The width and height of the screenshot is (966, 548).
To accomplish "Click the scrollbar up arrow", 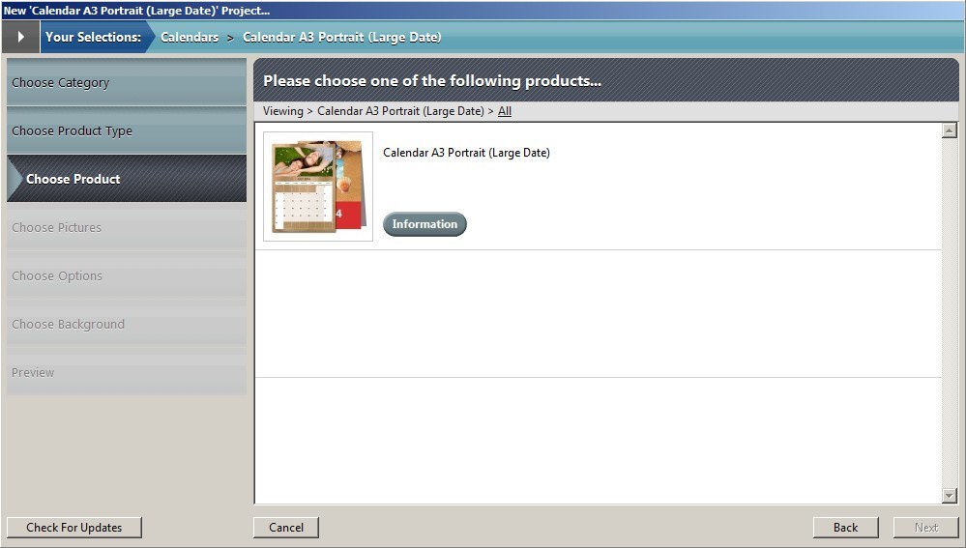I will point(949,130).
